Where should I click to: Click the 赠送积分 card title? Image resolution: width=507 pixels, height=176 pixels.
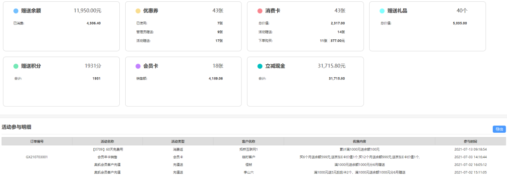click(31, 66)
